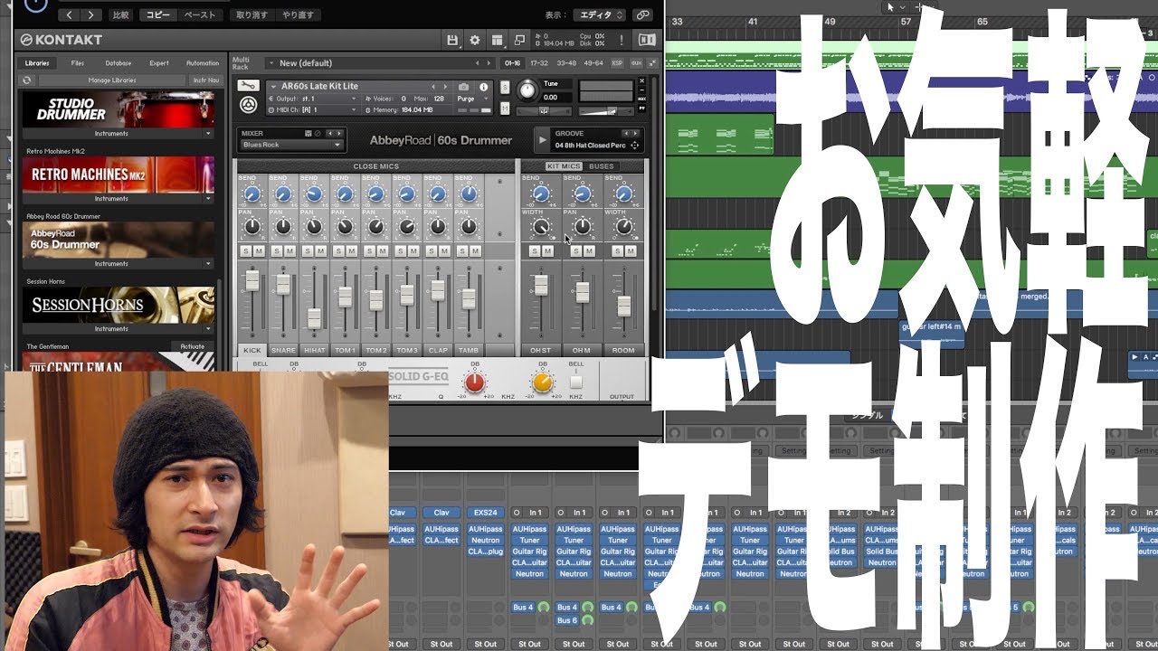Open the New (default) multi rack dropdown
This screenshot has height=651, width=1158.
[x=380, y=63]
